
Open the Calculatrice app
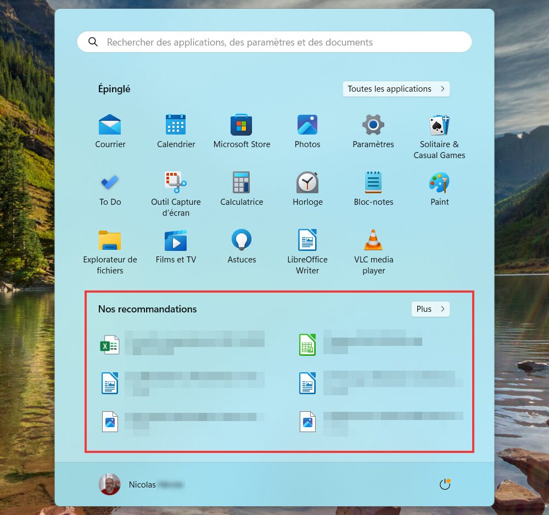click(242, 189)
